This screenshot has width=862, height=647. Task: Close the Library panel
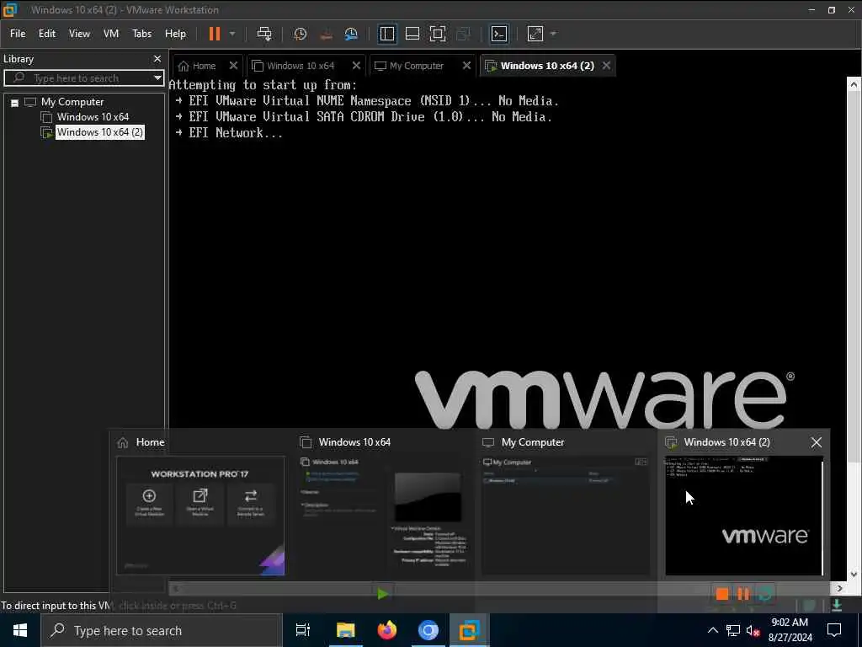pos(157,58)
